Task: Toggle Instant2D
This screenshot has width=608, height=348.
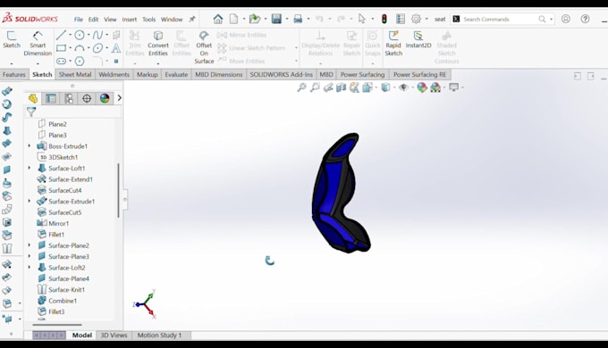Action: point(418,40)
